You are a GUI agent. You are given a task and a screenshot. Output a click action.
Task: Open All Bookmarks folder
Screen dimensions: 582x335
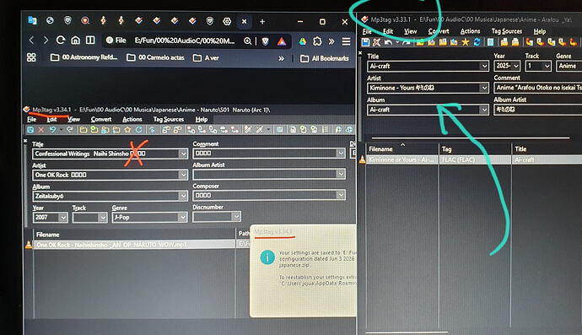(325, 58)
